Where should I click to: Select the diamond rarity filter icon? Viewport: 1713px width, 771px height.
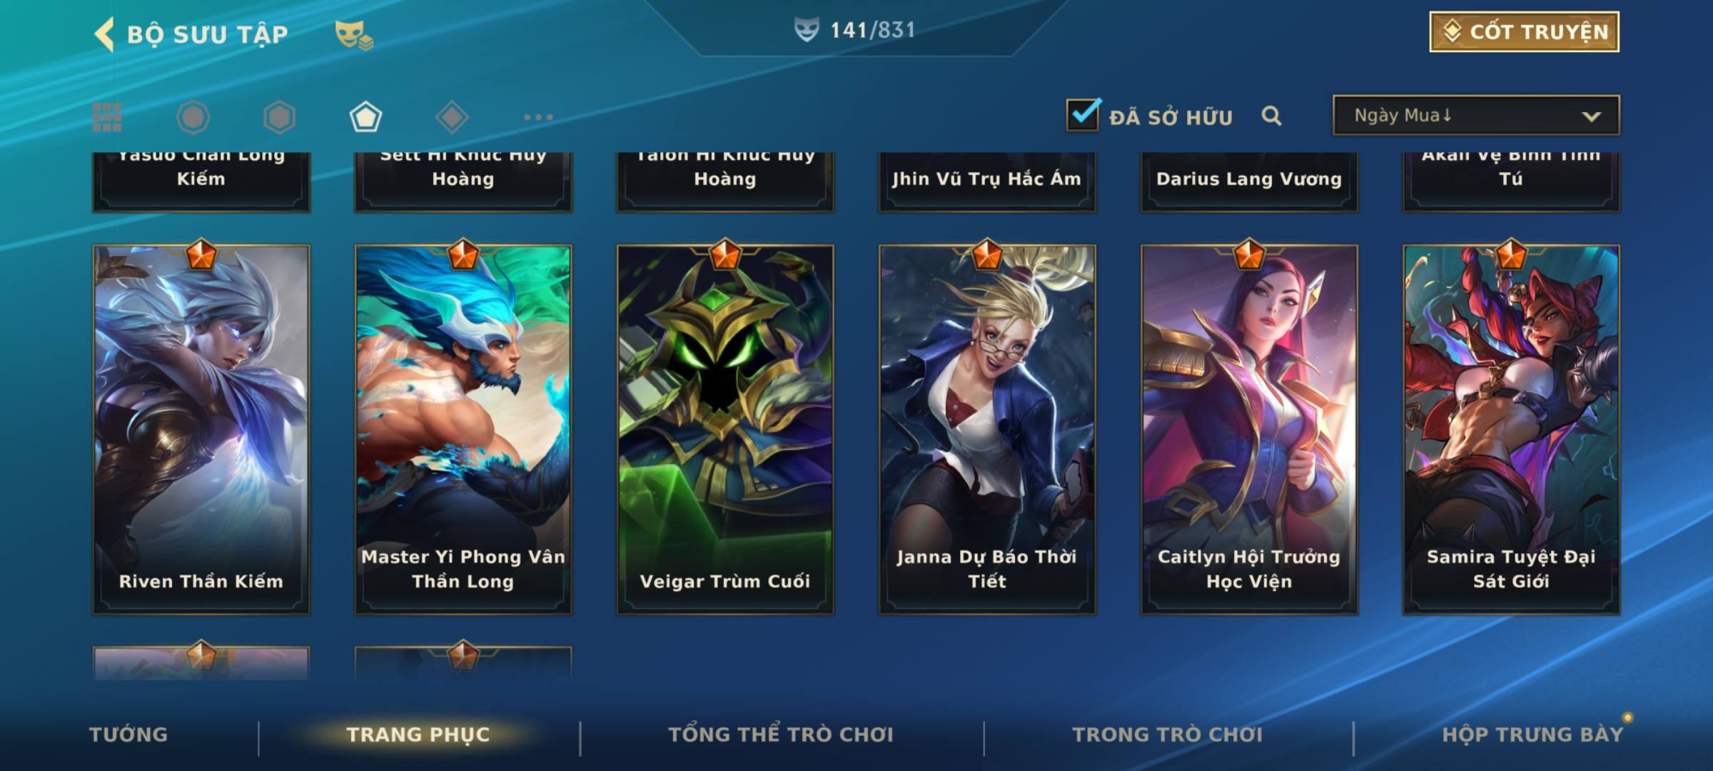[452, 117]
